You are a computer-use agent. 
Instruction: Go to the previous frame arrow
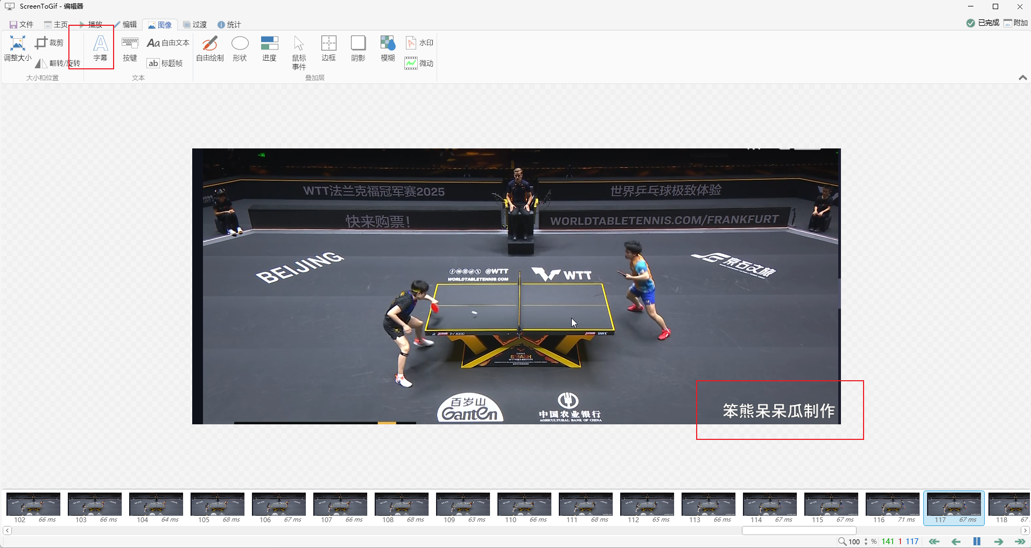click(x=956, y=542)
